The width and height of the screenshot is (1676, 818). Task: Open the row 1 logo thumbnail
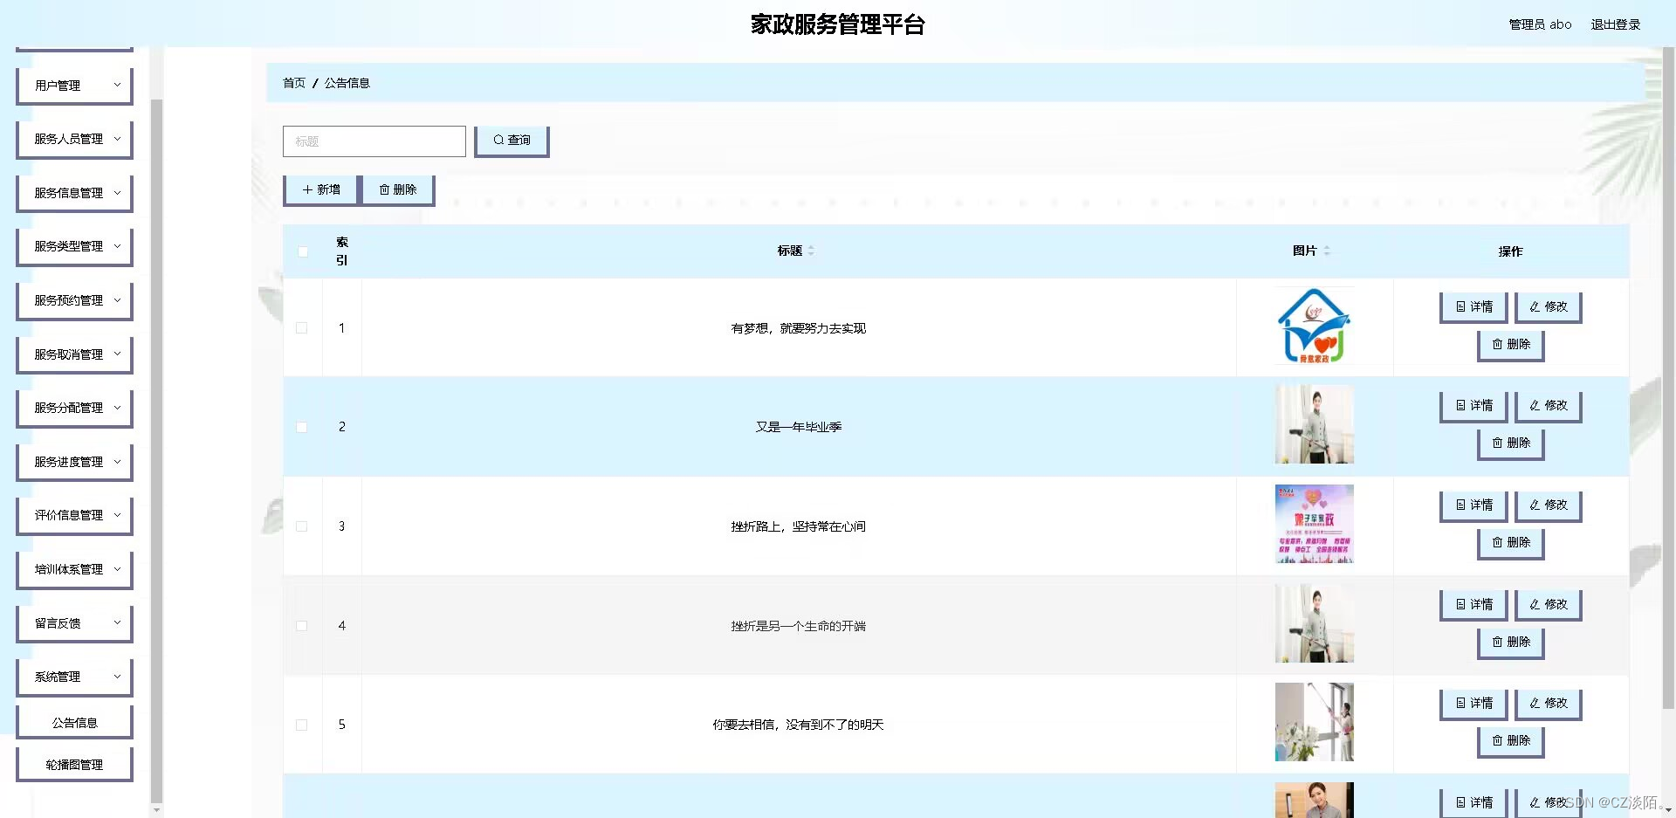tap(1314, 326)
